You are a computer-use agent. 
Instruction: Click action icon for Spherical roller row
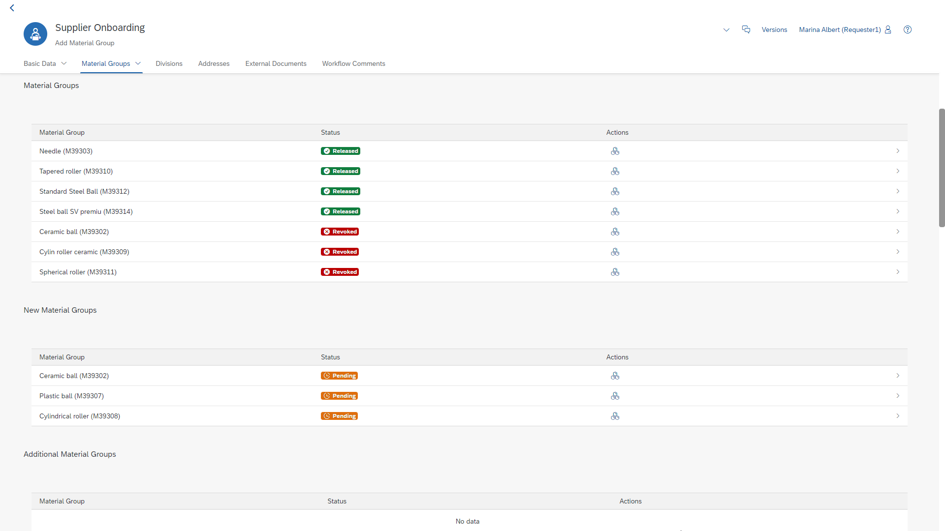(615, 272)
